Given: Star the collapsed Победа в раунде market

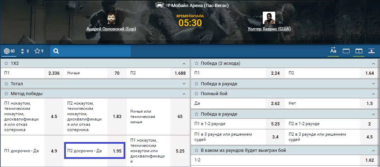Looking at the screenshot, I should (196, 84).
